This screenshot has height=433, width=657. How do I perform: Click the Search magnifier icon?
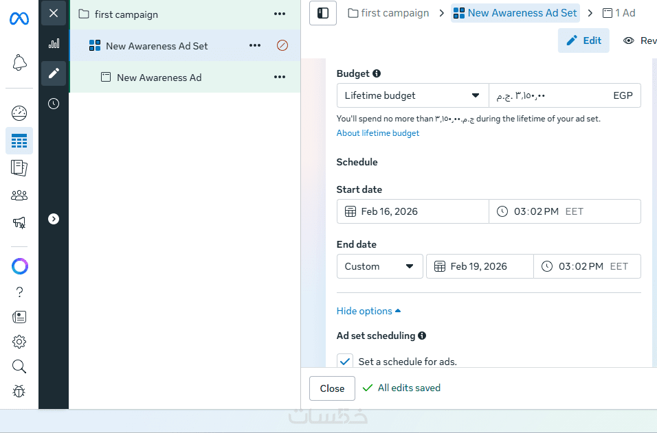(x=19, y=366)
